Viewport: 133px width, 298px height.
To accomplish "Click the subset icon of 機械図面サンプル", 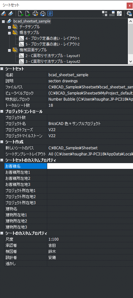I will [x=15, y=50].
